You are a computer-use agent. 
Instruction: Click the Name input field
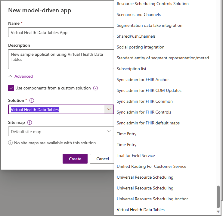(x=61, y=32)
